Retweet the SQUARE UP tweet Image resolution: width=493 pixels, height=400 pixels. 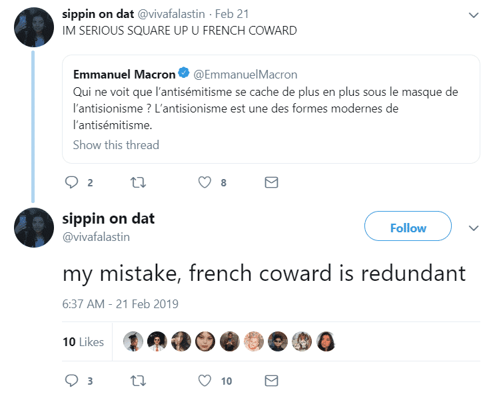click(139, 182)
